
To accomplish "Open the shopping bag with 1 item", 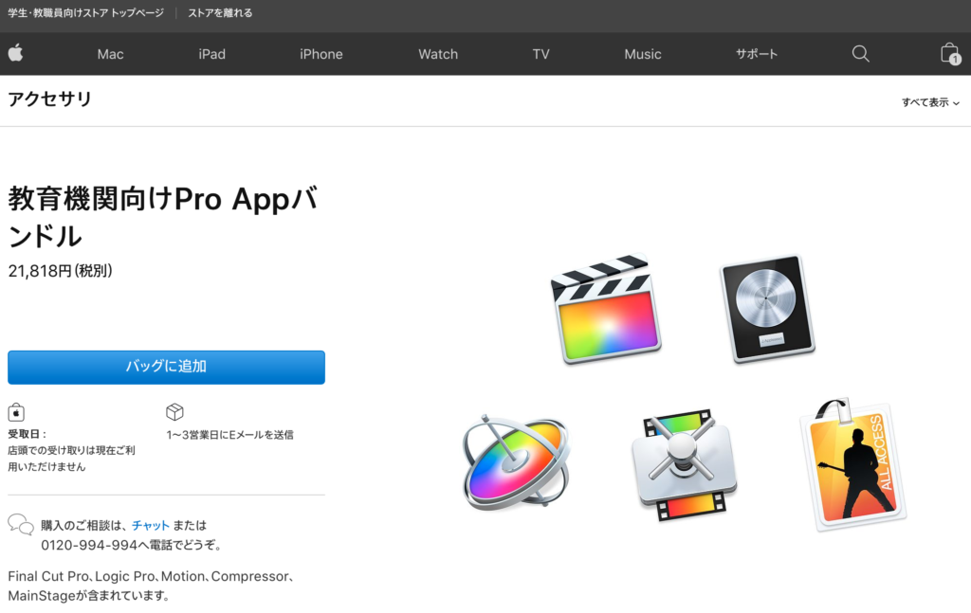I will pyautogui.click(x=950, y=54).
